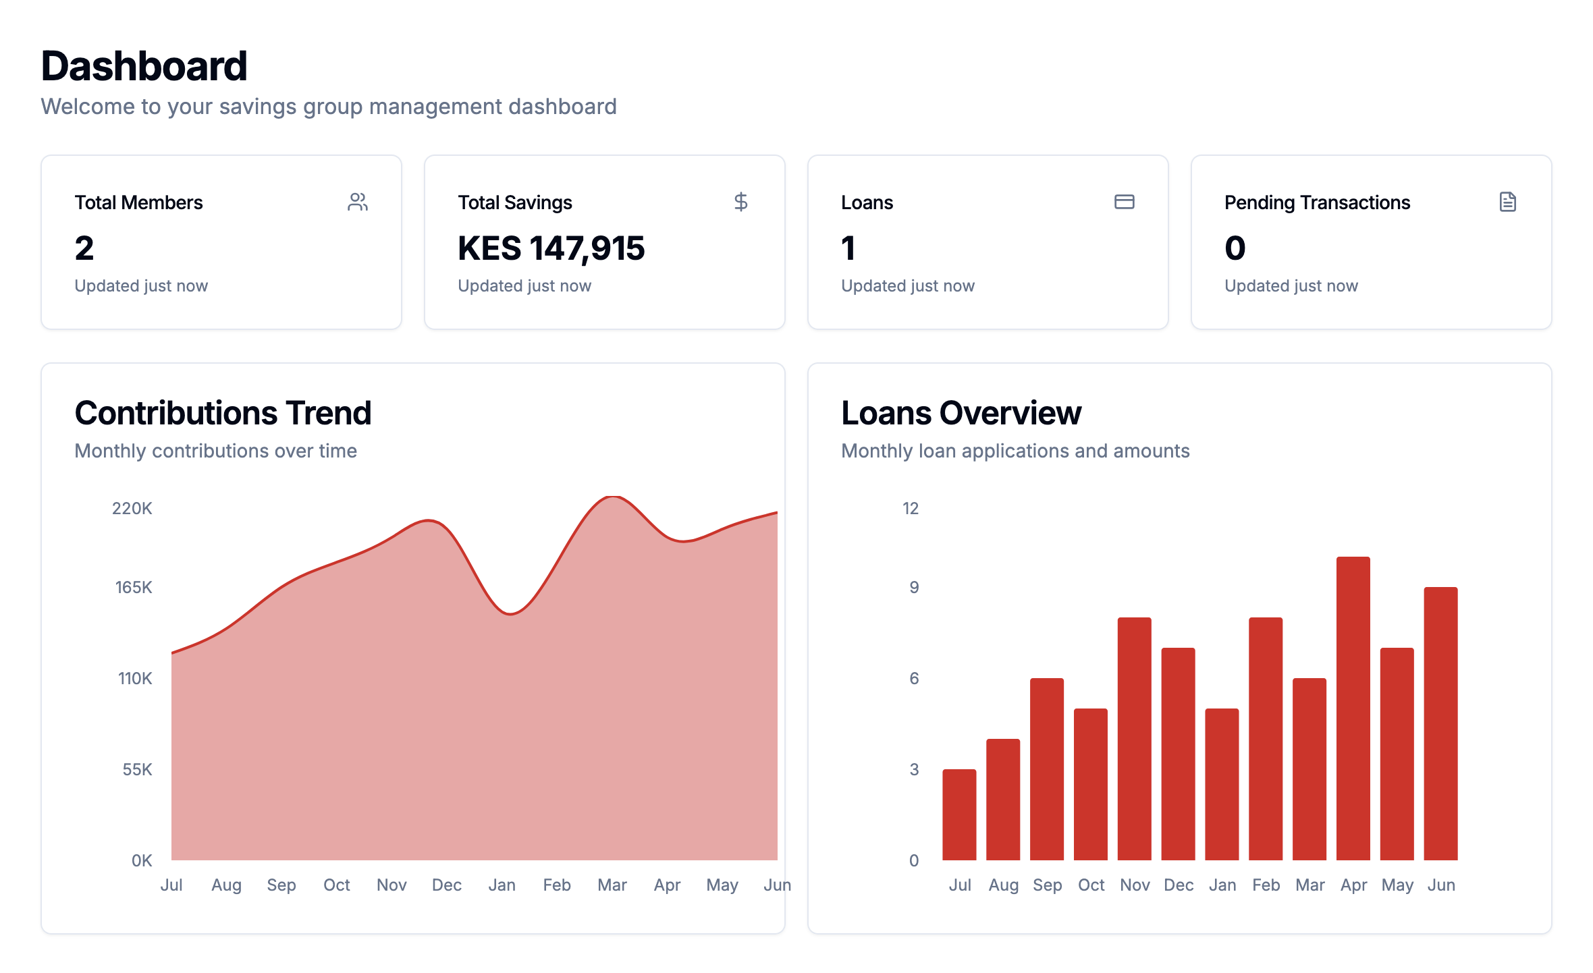Image resolution: width=1593 pixels, height=973 pixels.
Task: Click the Jan dip on contributions area chart
Action: (510, 613)
